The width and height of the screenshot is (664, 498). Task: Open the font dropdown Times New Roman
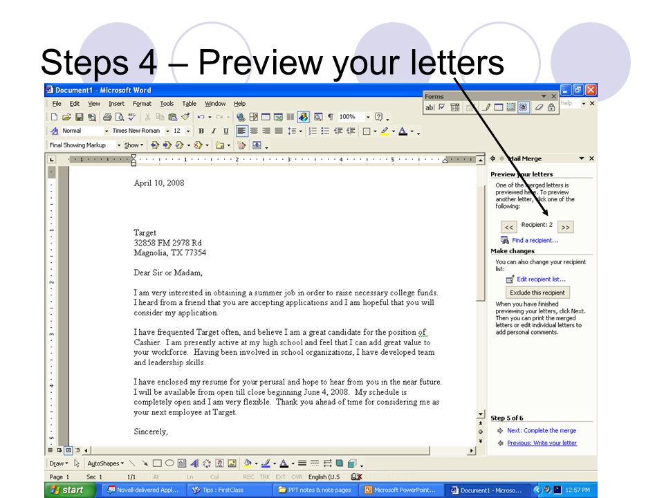[167, 131]
